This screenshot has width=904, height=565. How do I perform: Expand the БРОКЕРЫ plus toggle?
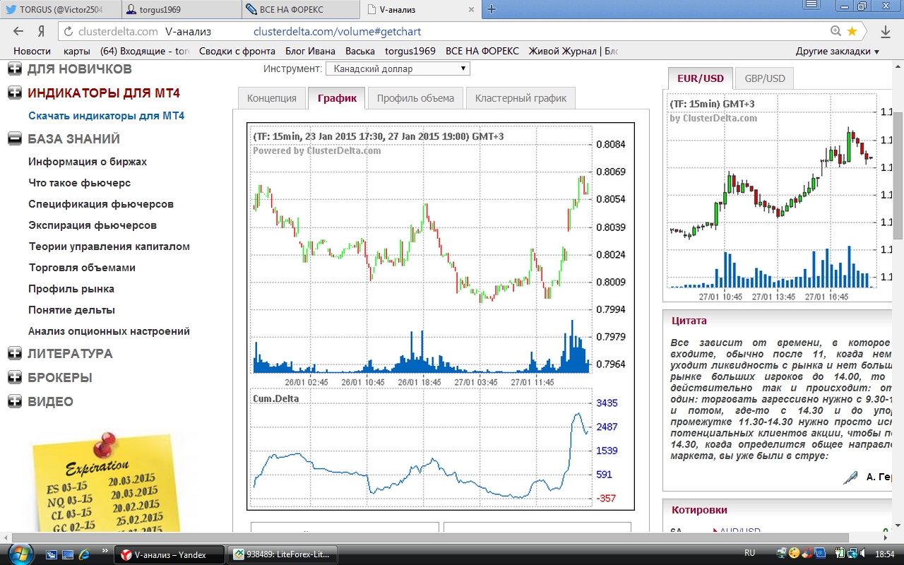14,377
